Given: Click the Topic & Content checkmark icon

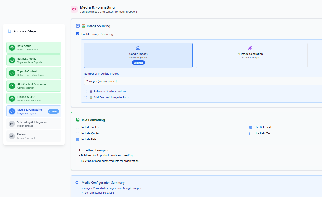Looking at the screenshot, I should [12, 73].
